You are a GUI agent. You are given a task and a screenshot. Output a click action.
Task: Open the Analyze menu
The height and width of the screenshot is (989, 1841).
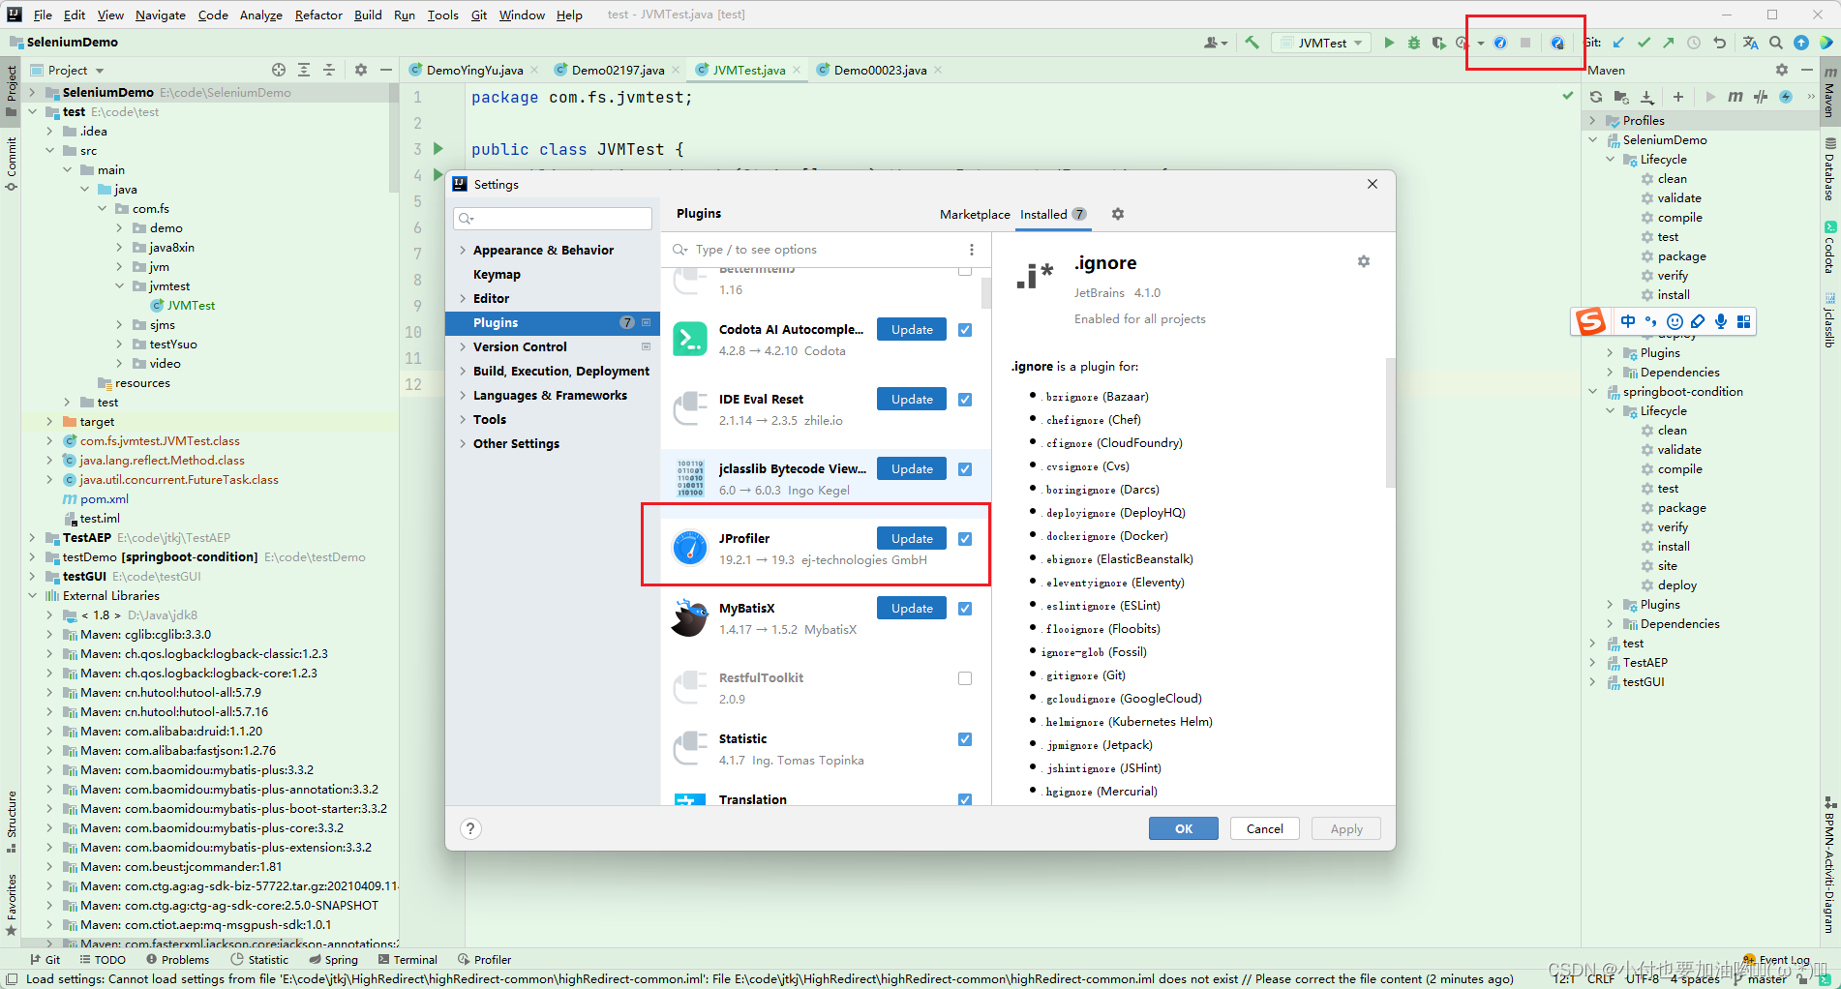[261, 15]
